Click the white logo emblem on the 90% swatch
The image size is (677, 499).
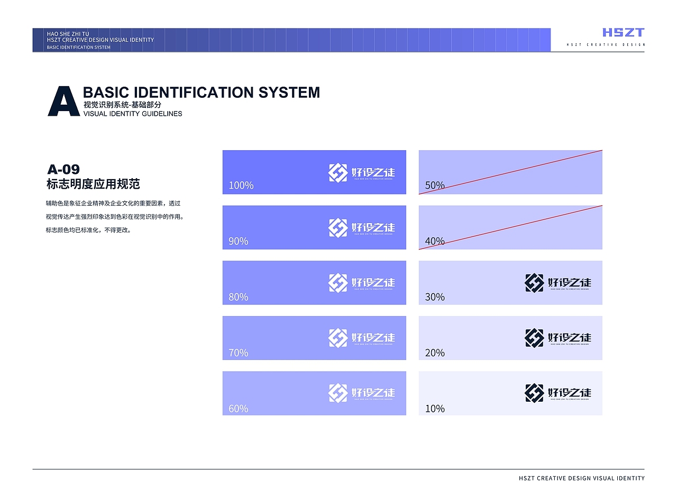click(337, 228)
